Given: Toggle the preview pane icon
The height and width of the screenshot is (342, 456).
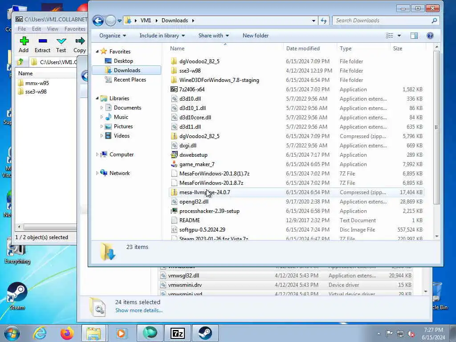Looking at the screenshot, I should (x=414, y=36).
